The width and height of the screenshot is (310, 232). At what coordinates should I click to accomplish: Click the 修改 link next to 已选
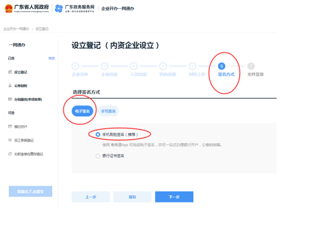coord(52,58)
